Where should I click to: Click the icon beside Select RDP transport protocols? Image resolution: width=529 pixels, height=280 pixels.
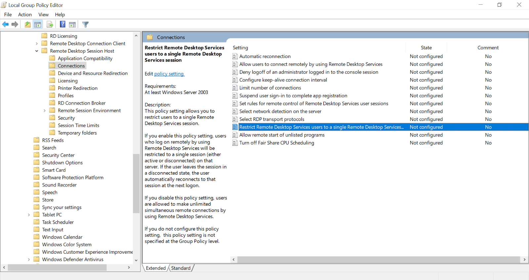(235, 119)
